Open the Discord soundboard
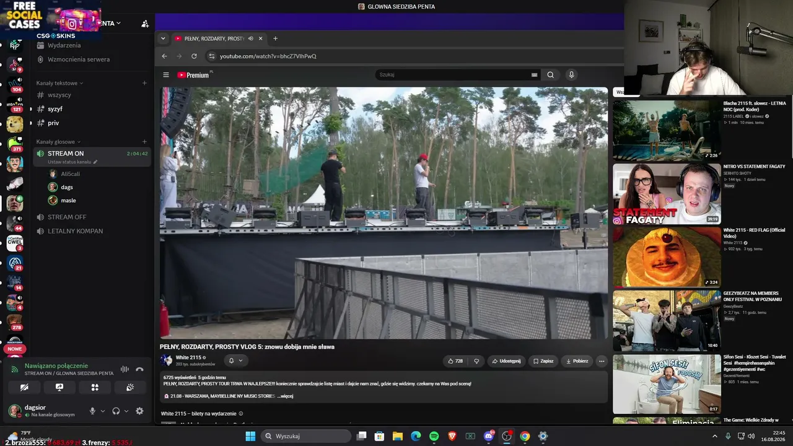Image resolution: width=793 pixels, height=446 pixels. (x=130, y=387)
